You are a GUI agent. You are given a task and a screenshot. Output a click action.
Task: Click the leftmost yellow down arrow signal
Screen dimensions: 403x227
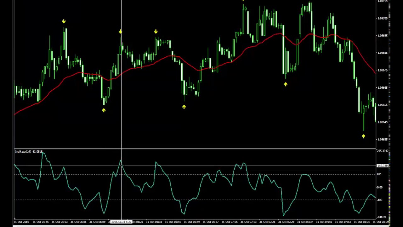(64, 21)
